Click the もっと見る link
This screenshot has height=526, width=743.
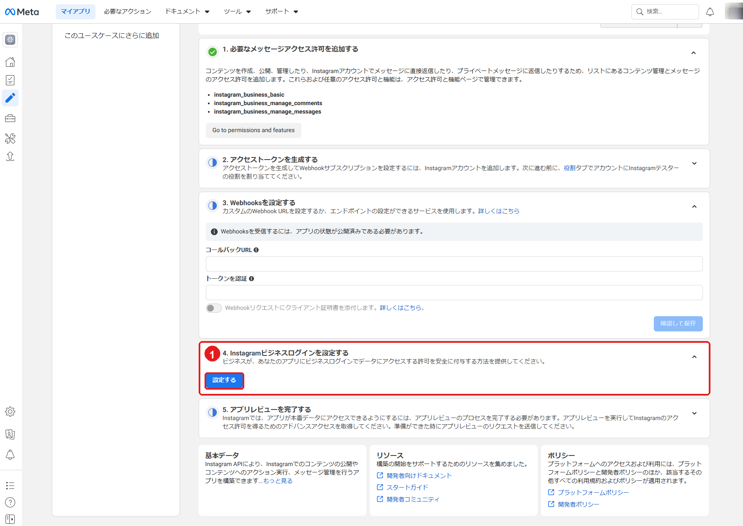click(x=278, y=481)
